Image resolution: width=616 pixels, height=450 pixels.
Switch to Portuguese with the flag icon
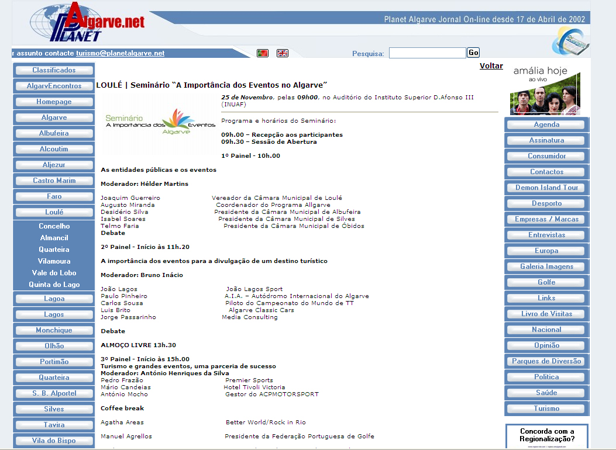point(263,53)
